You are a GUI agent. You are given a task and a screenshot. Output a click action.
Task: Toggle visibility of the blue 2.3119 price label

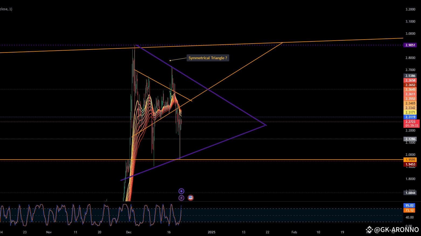point(410,117)
